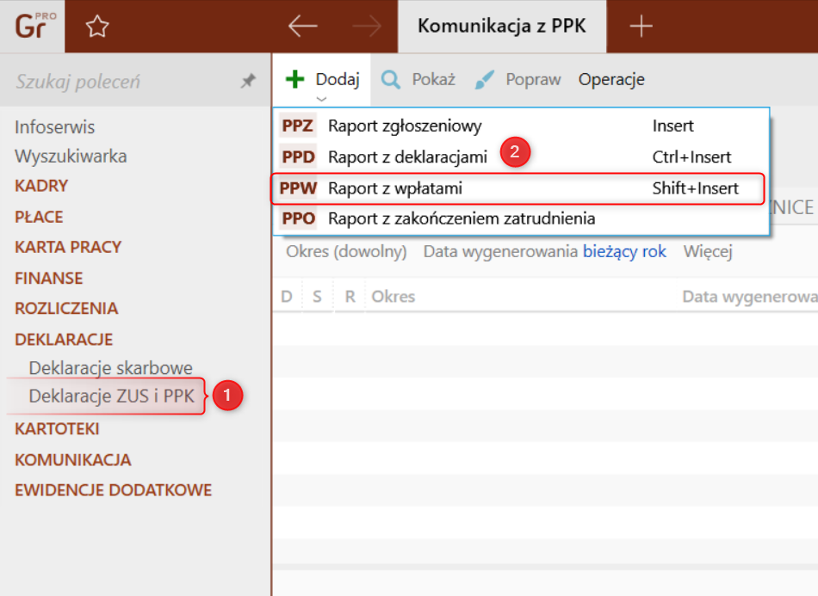
Task: Click the favorites star icon
Action: (x=97, y=27)
